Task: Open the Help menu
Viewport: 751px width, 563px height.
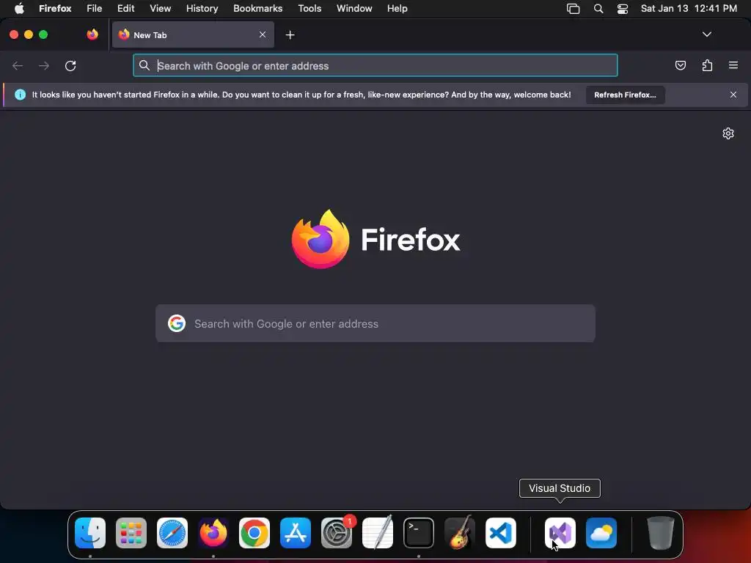Action: (397, 8)
